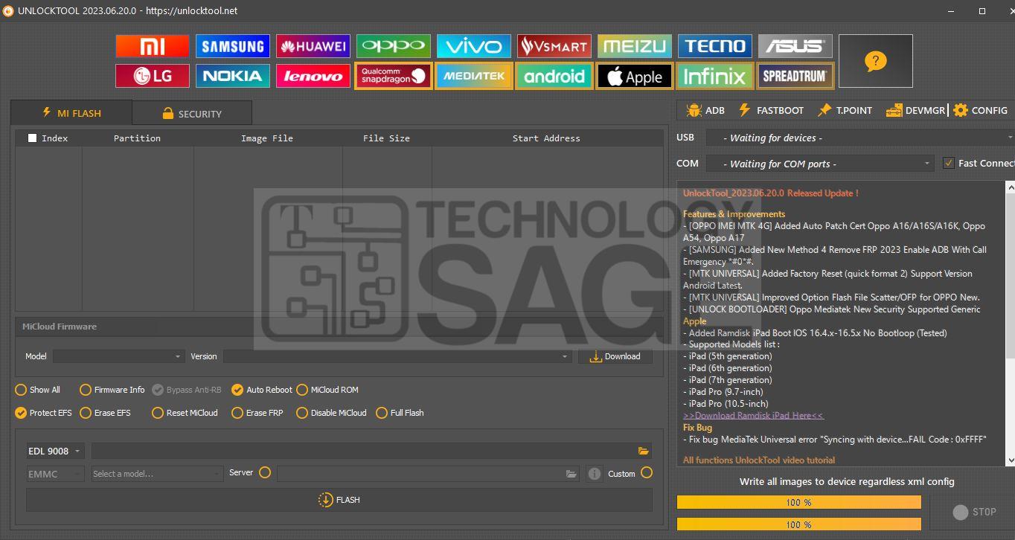Select the Android logo
The width and height of the screenshot is (1015, 540).
(554, 76)
